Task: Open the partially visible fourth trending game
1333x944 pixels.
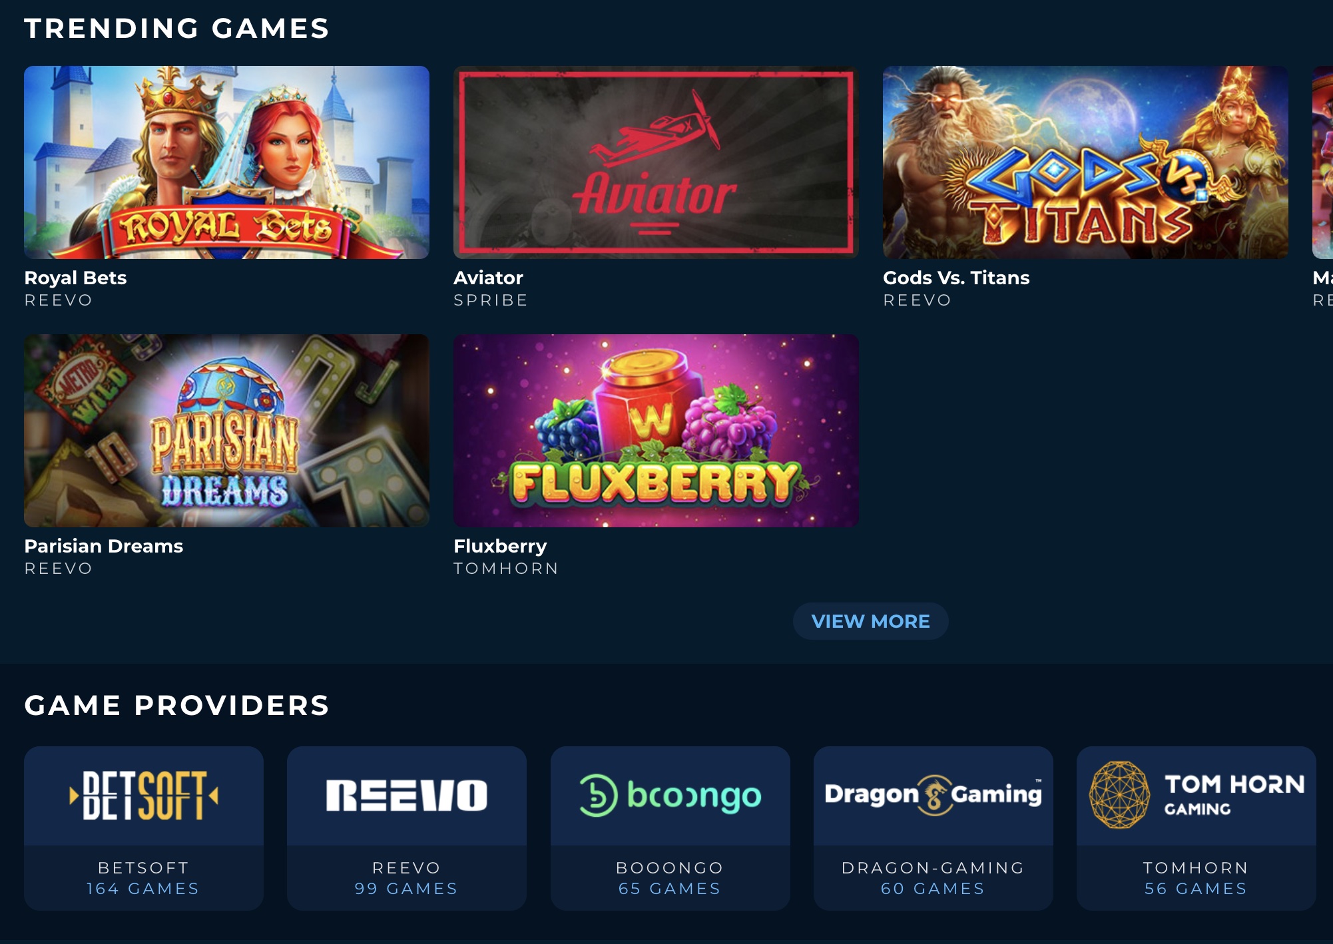Action: [1322, 162]
